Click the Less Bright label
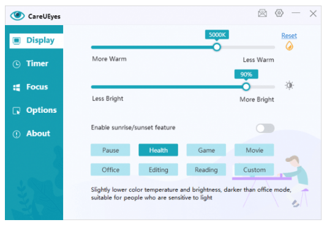 [108, 99]
